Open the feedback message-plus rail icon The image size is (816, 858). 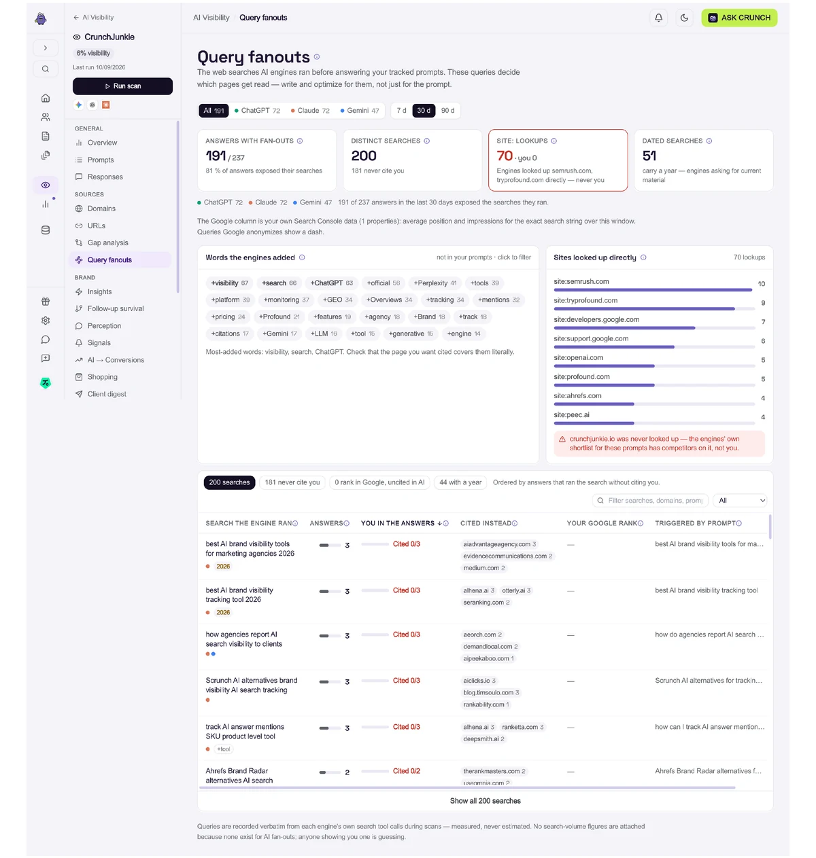point(46,358)
